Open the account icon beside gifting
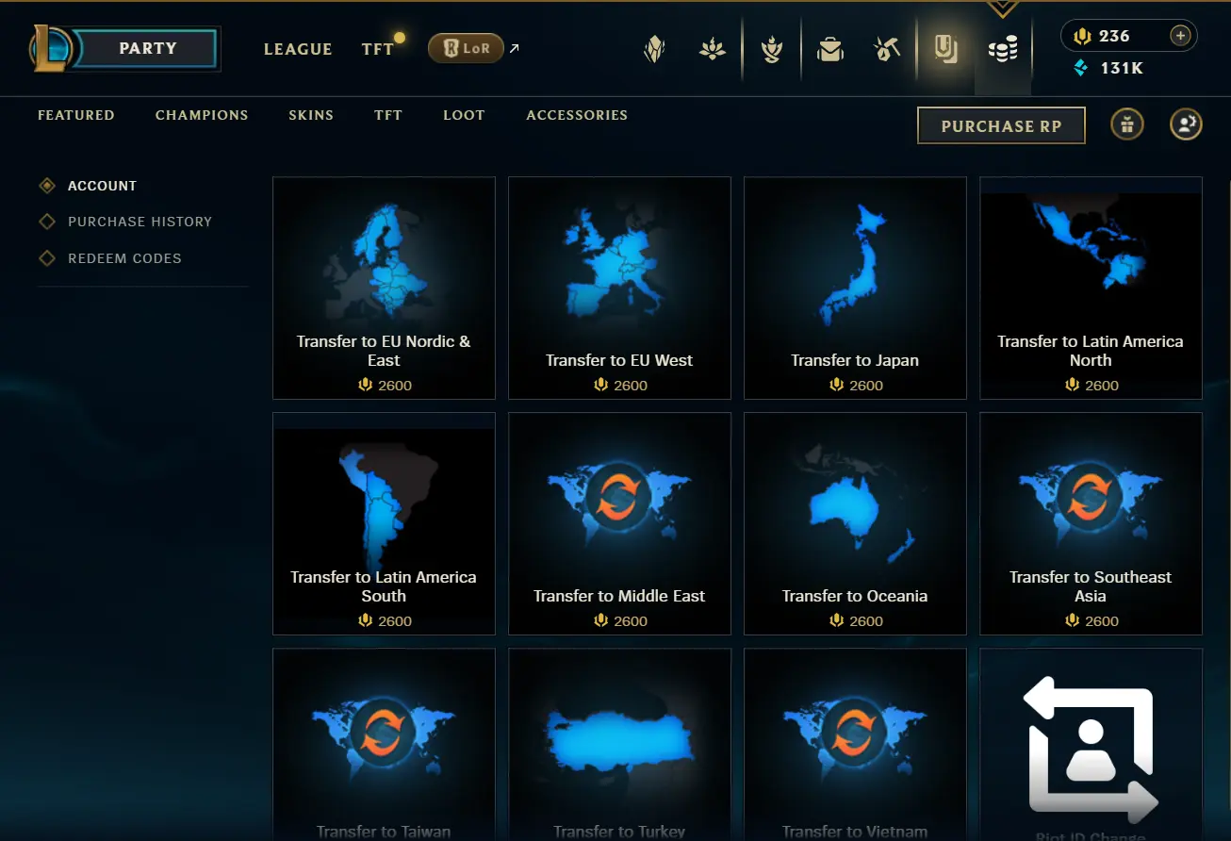The height and width of the screenshot is (841, 1231). [1186, 124]
